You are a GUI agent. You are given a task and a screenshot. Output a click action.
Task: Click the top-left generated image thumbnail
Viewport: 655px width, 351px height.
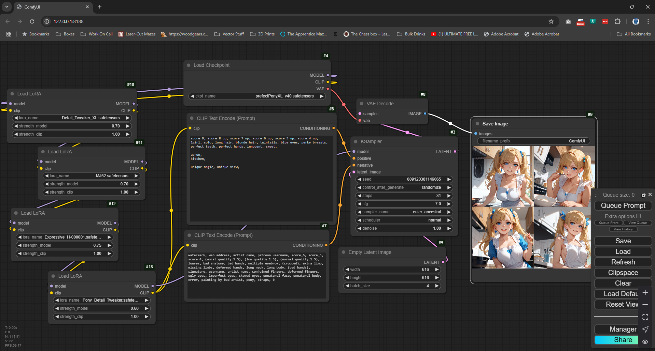[502, 176]
